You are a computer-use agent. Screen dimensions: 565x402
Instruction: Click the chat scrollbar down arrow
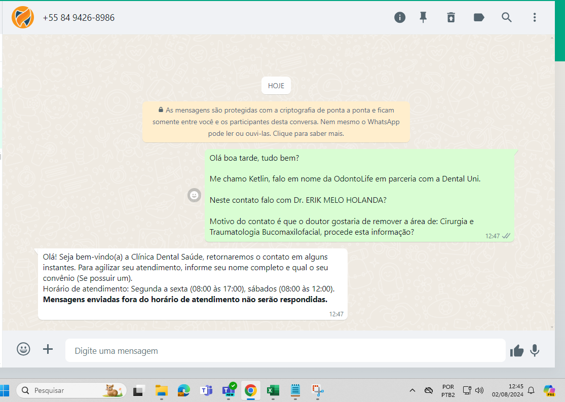point(552,327)
